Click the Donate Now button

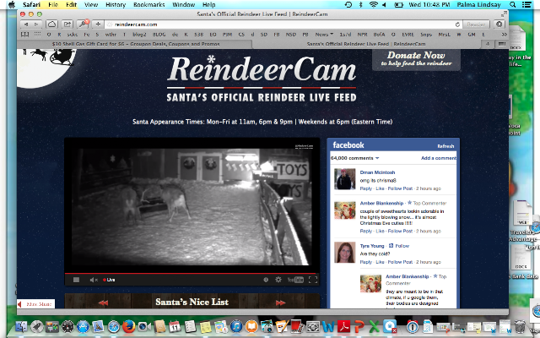416,60
